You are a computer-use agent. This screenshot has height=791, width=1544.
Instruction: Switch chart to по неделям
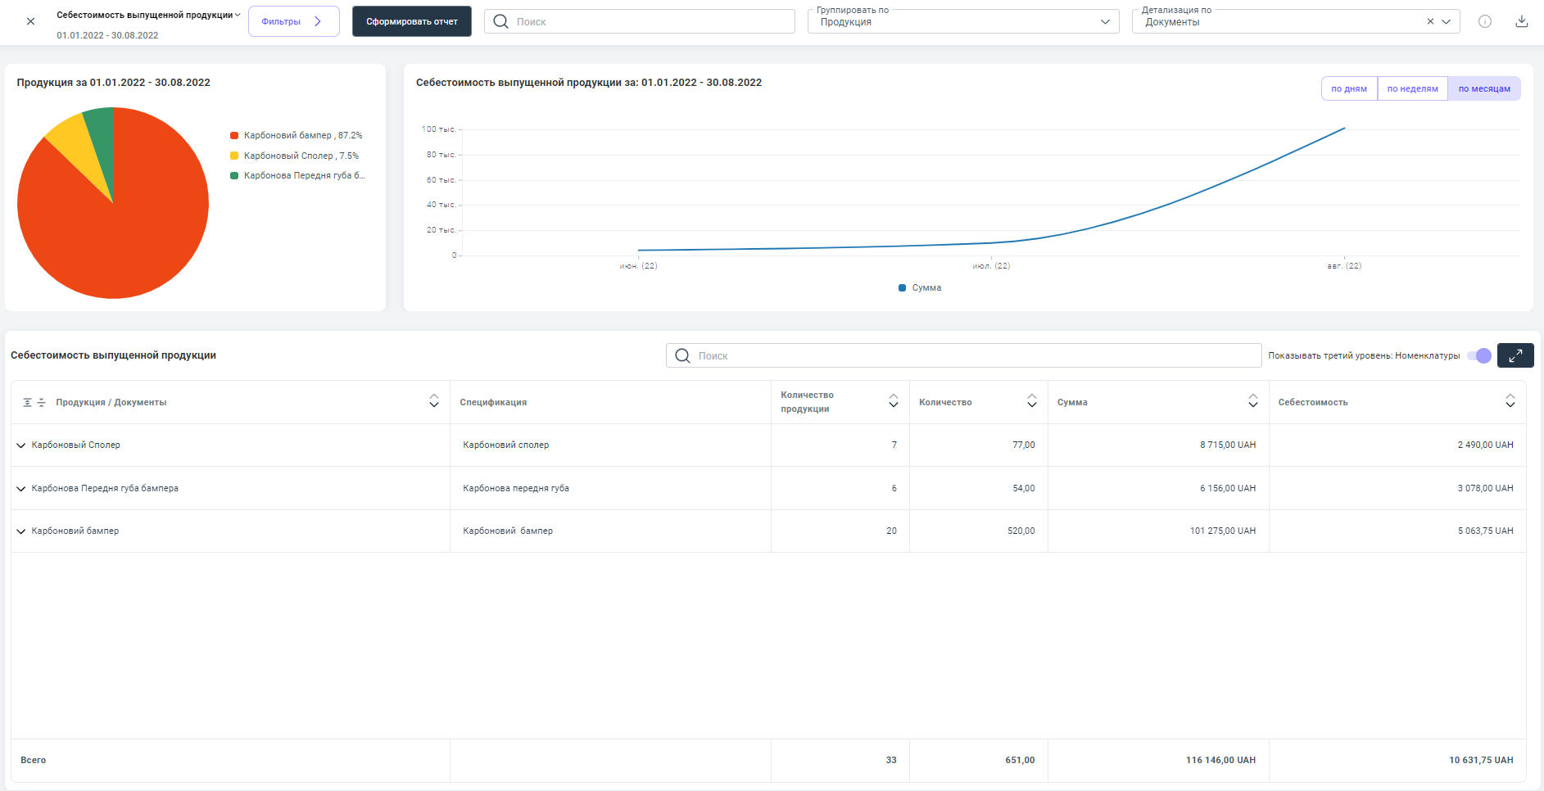(1412, 89)
